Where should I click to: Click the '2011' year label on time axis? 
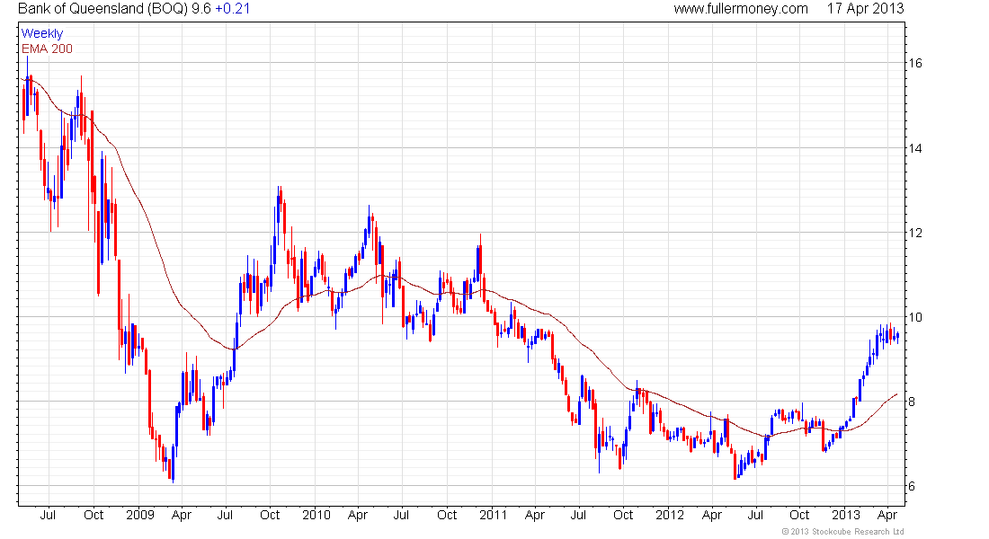click(494, 515)
